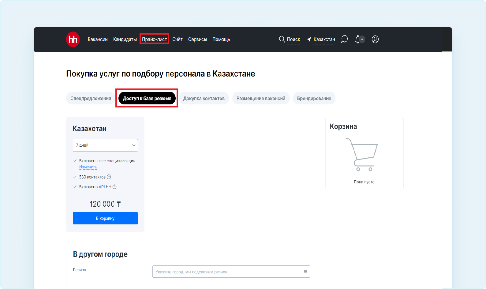Open the Кандидаты menu
This screenshot has width=486, height=289.
coord(125,39)
